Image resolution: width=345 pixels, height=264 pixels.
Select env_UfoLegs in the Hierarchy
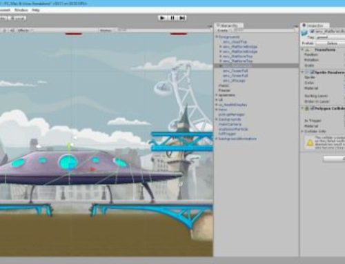click(234, 81)
